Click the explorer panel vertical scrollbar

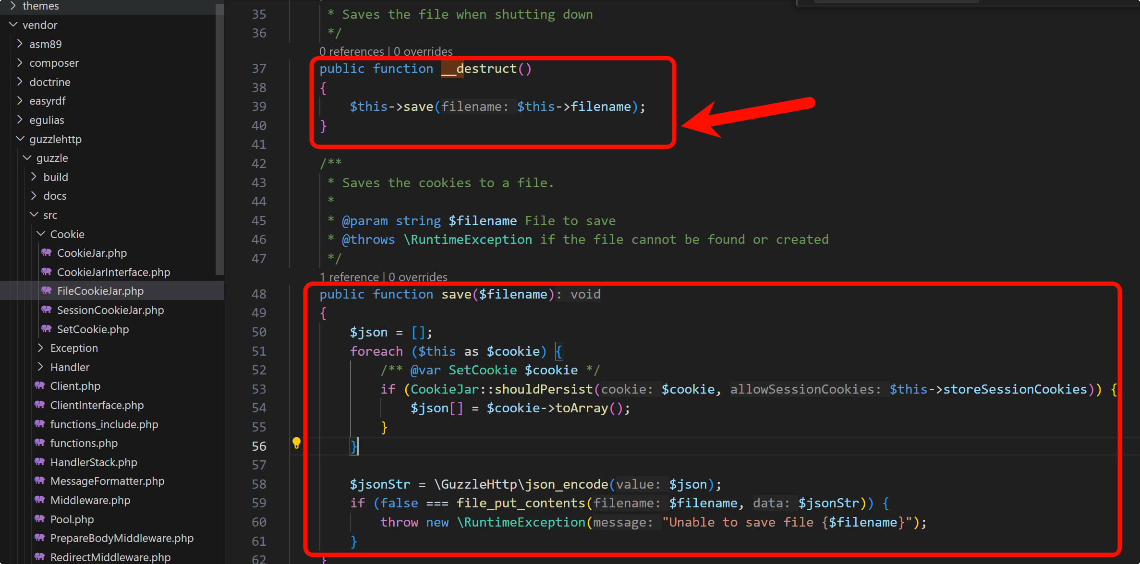point(219,139)
